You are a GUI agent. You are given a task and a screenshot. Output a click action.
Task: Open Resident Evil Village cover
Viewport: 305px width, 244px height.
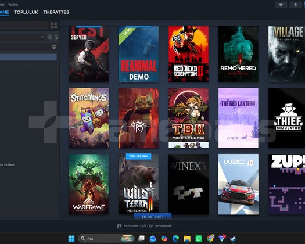click(x=287, y=54)
